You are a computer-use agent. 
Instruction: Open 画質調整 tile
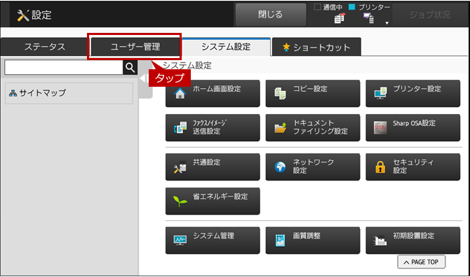coord(313,240)
